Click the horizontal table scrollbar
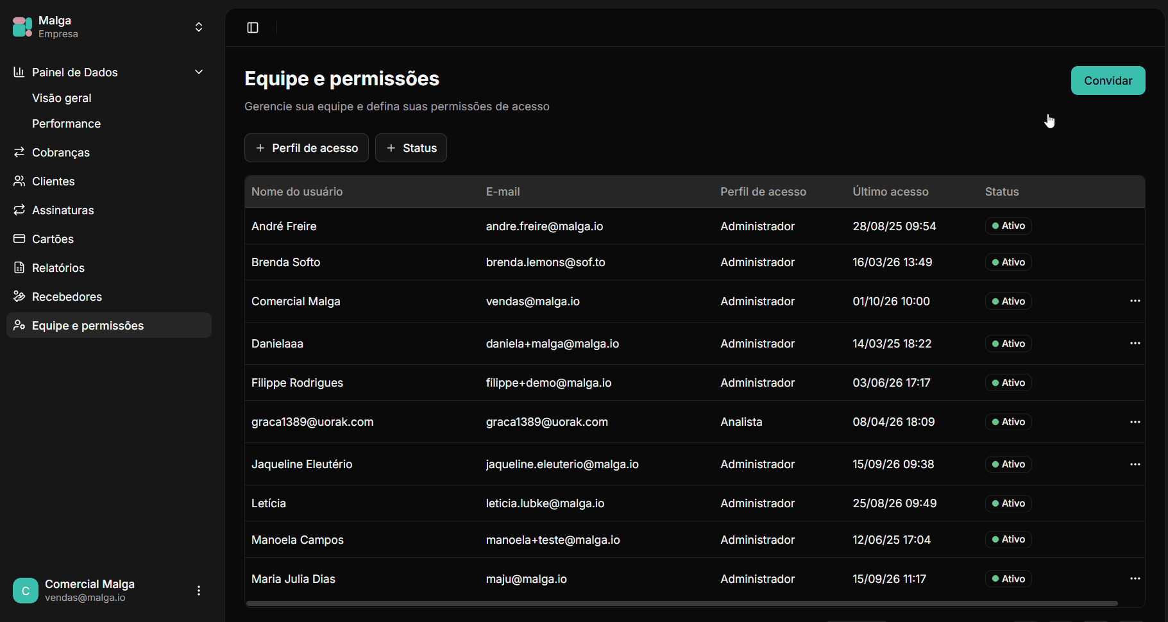This screenshot has height=622, width=1168. [682, 603]
